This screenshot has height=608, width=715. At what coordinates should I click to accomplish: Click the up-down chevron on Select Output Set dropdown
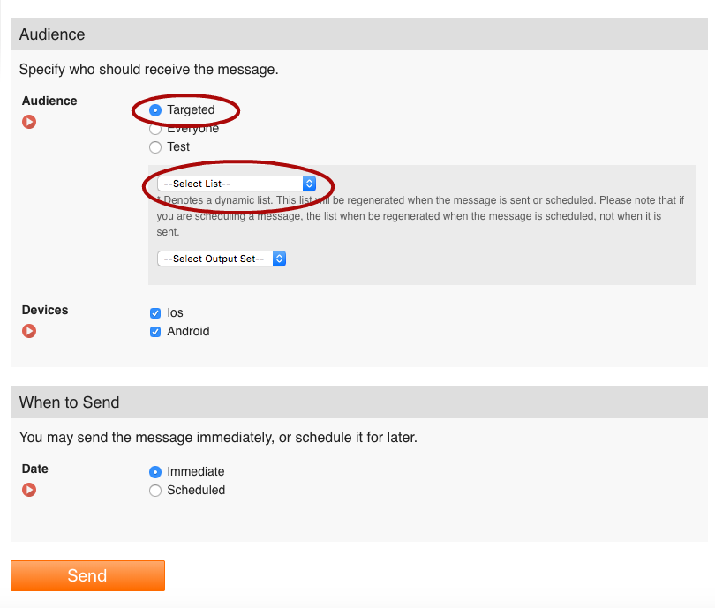click(280, 259)
